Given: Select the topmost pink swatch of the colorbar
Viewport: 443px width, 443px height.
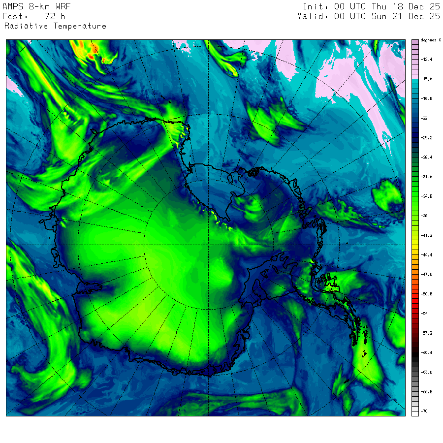Looking at the screenshot, I should coord(415,42).
